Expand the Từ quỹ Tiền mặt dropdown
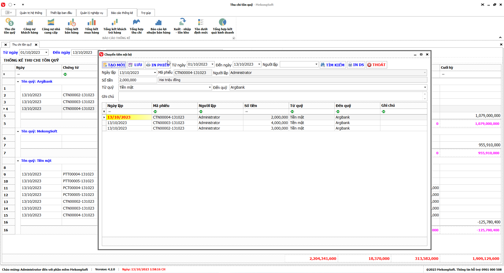The height and width of the screenshot is (273, 504). (210, 87)
